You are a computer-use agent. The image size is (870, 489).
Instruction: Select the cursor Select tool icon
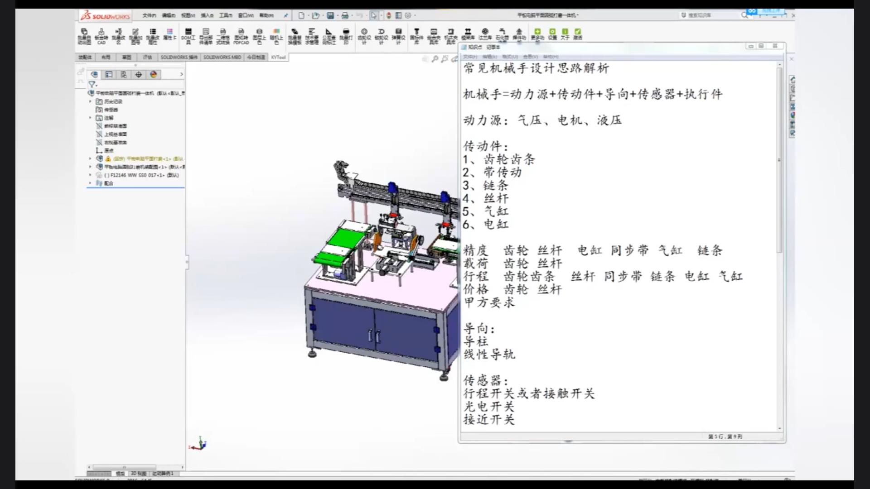[x=373, y=15]
